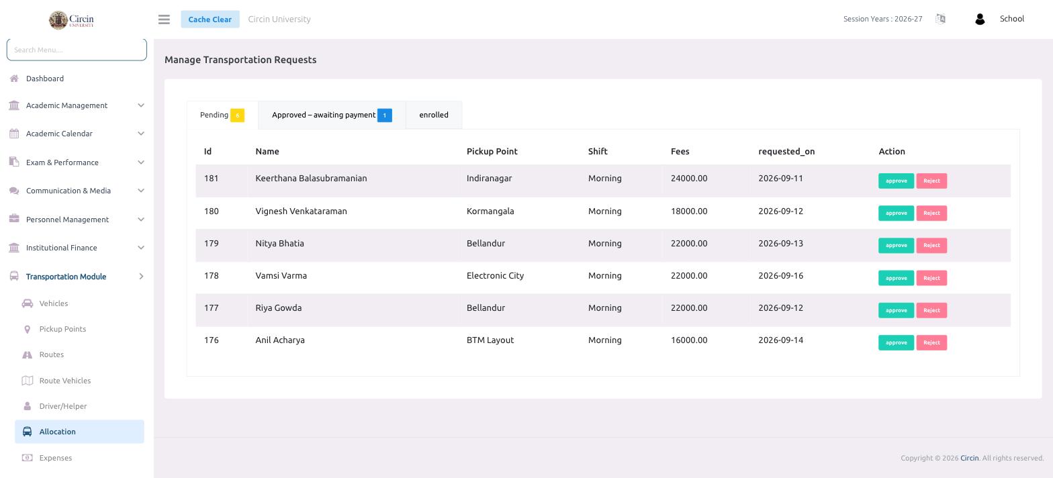Reject Riya Gowda's request

[931, 310]
